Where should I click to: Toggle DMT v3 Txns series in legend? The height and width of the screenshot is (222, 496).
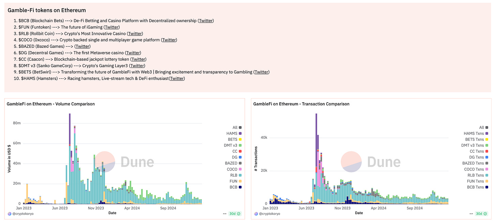click(x=475, y=145)
